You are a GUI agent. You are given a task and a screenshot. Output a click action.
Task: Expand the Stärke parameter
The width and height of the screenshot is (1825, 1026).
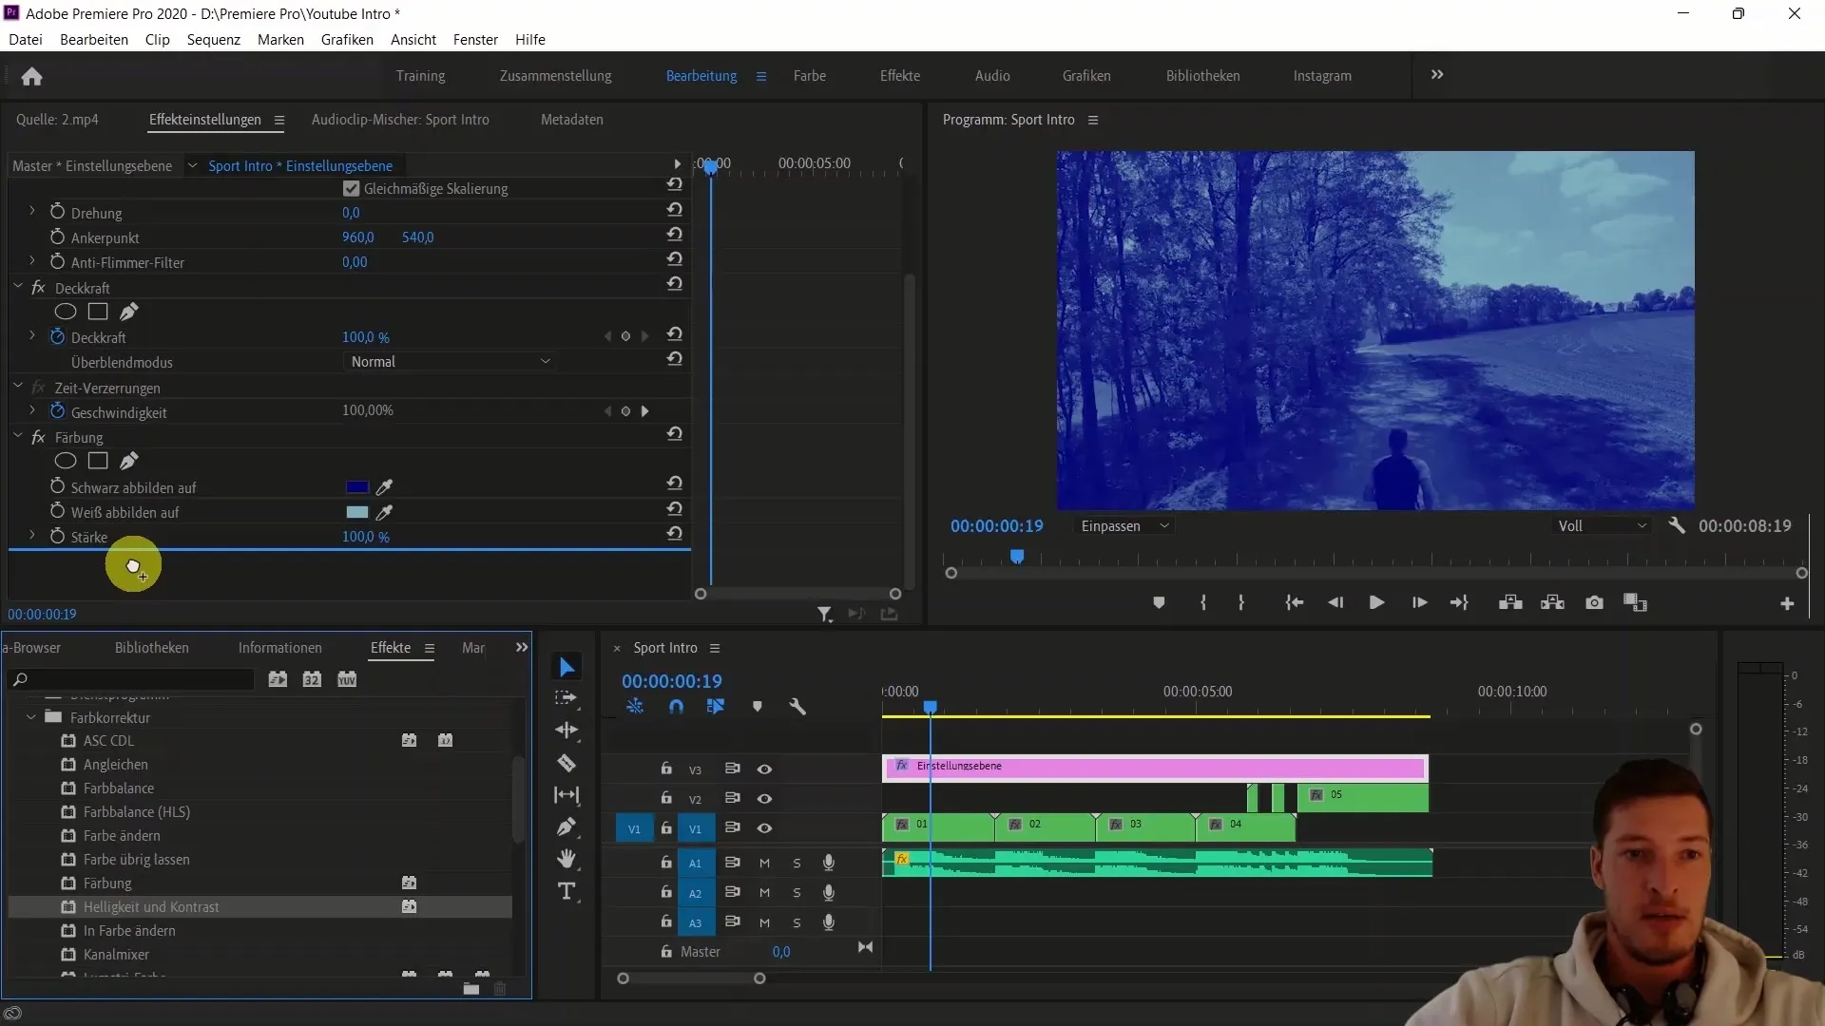(32, 536)
